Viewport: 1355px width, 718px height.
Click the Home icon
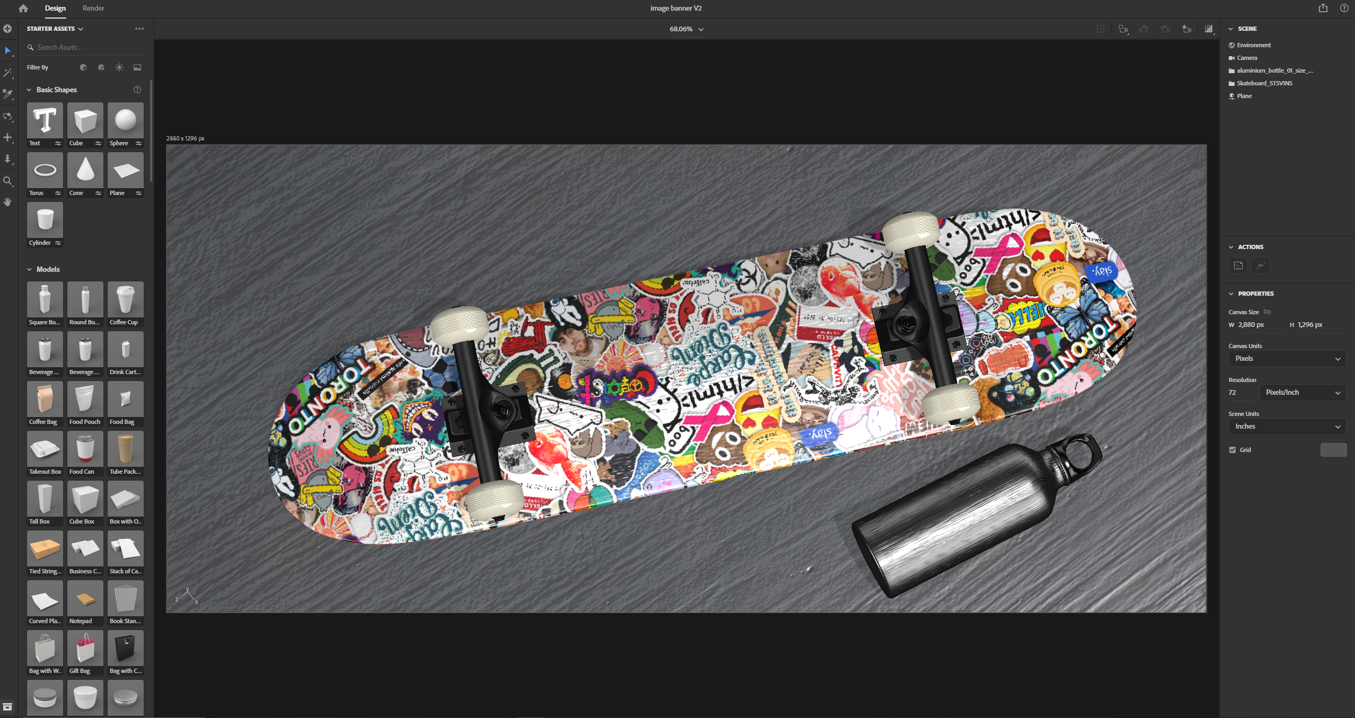click(x=23, y=8)
